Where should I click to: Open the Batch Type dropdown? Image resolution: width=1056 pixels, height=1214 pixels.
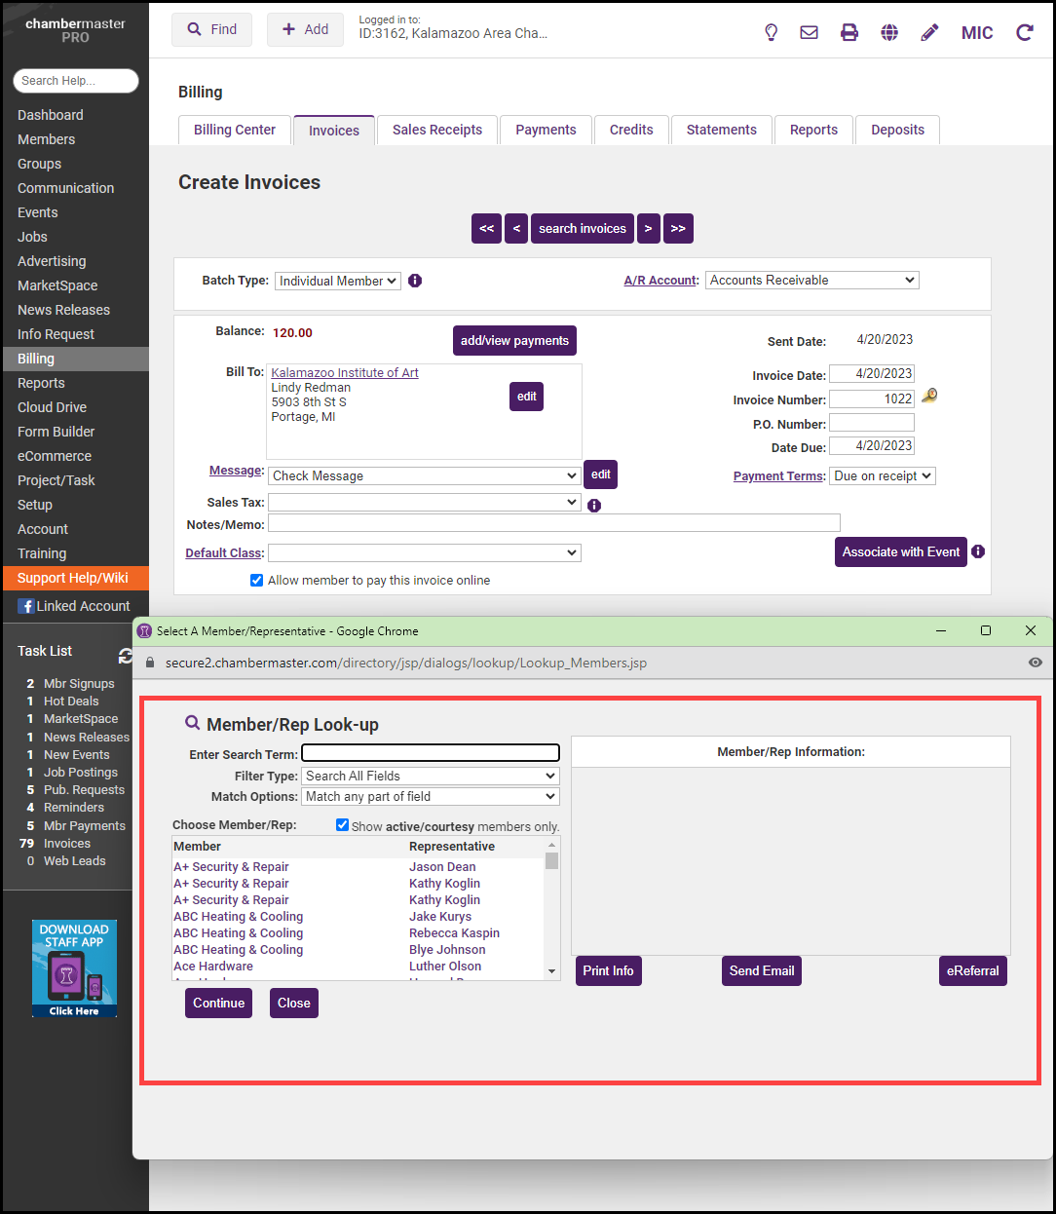[337, 281]
